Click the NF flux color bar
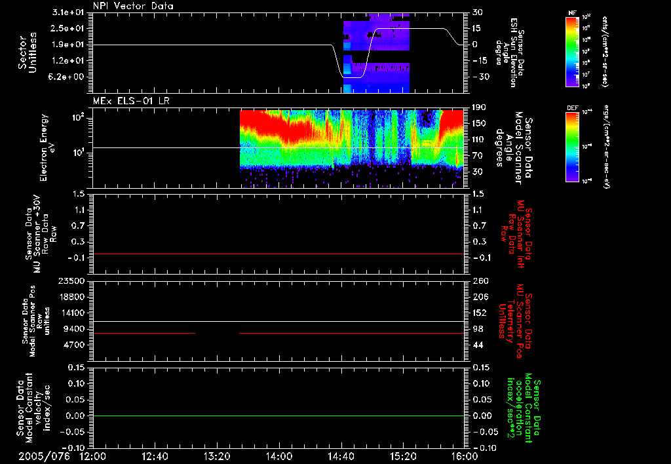 [573, 51]
